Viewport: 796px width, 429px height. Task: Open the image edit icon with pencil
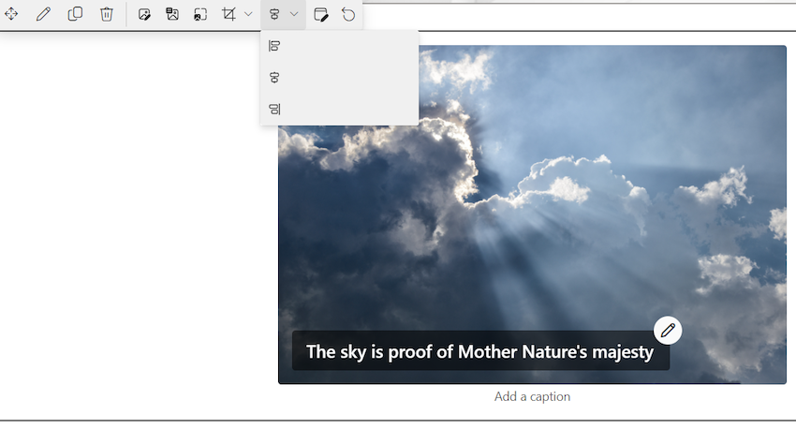pos(144,14)
